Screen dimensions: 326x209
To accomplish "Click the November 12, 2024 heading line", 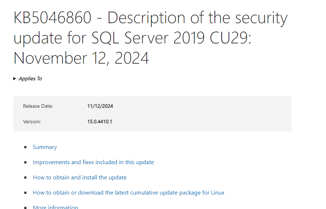I will pyautogui.click(x=81, y=58).
